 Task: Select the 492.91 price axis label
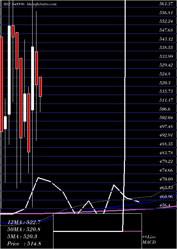pos(166,135)
